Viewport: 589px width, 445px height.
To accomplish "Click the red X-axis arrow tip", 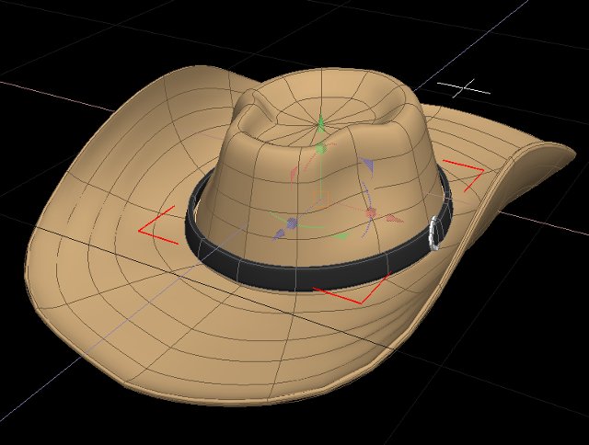I will [395, 219].
